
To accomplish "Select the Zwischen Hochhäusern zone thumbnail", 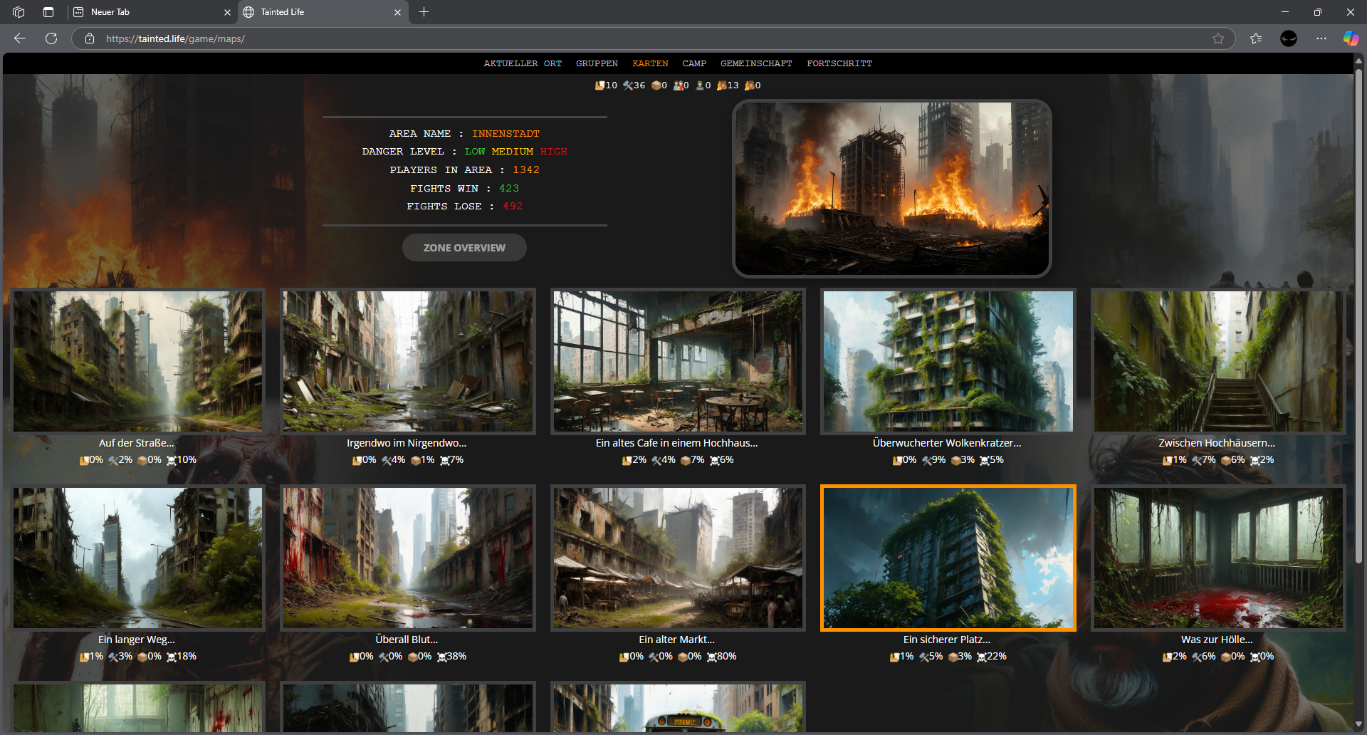I will click(1218, 361).
